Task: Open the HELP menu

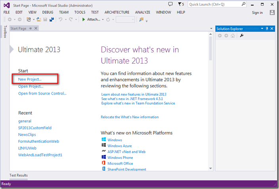Action: 181,12
